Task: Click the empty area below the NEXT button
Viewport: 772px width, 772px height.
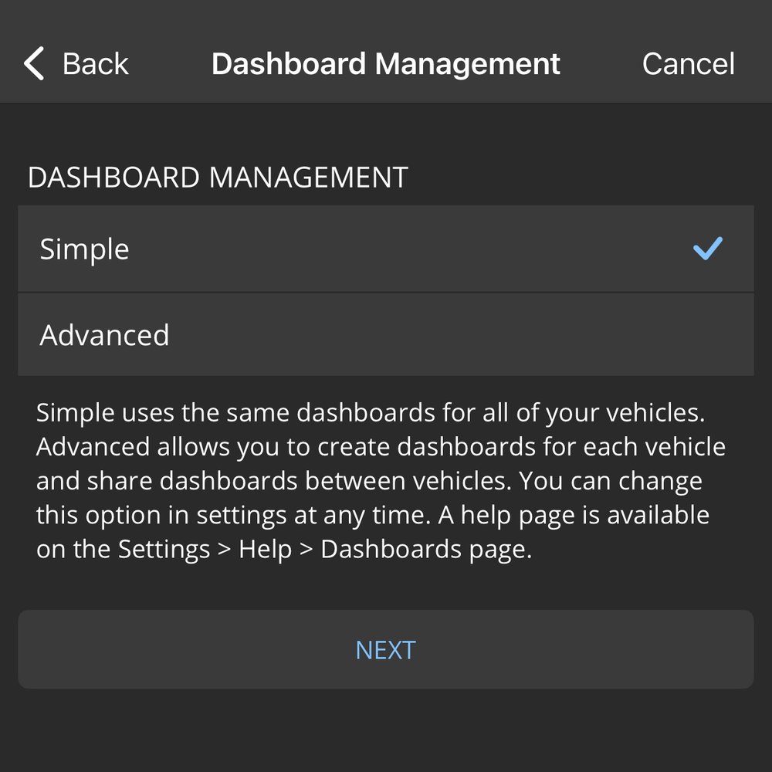Action: point(386,733)
